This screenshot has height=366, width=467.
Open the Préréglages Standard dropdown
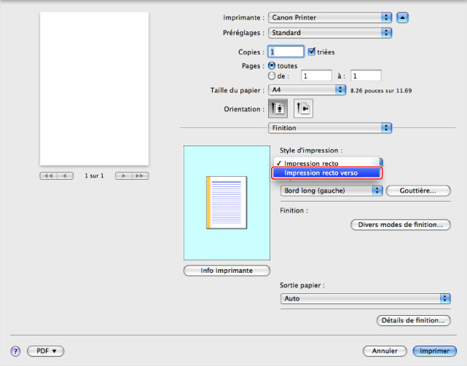(x=329, y=33)
